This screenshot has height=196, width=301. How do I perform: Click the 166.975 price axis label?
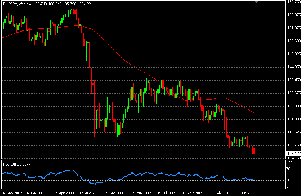pos(294,15)
